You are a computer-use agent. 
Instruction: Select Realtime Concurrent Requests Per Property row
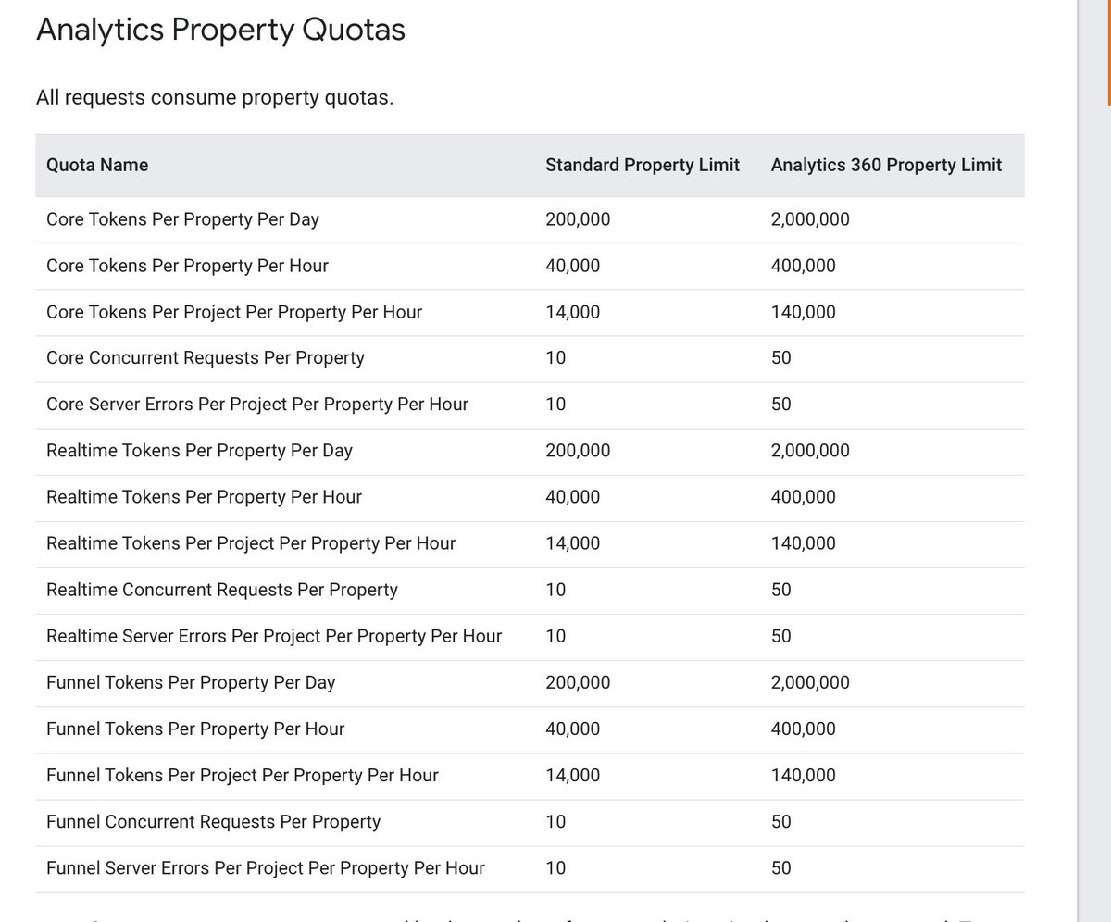(221, 590)
